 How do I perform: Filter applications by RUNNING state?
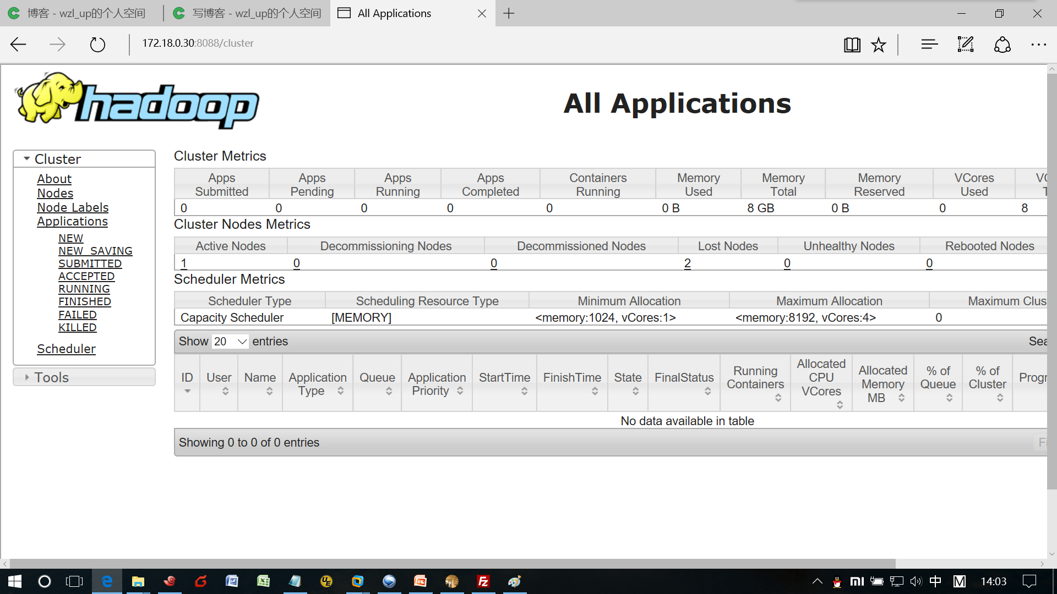(84, 289)
